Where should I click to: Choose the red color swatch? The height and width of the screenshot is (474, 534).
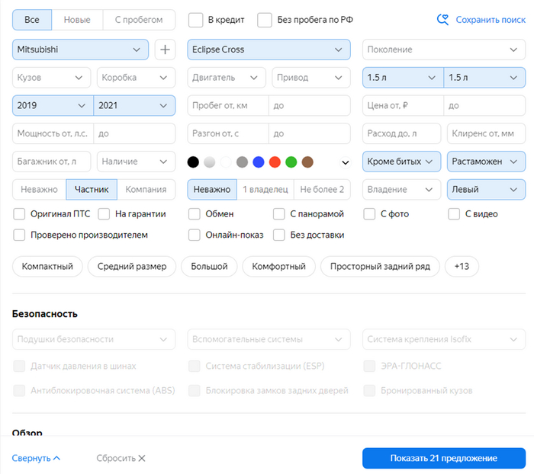tap(275, 162)
